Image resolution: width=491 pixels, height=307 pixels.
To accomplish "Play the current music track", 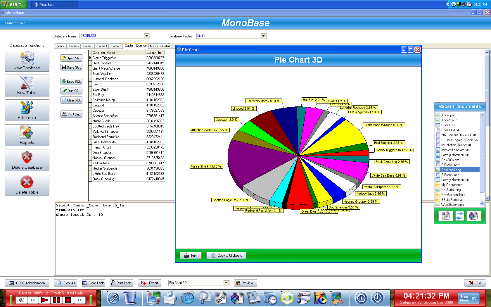I will tap(44, 300).
